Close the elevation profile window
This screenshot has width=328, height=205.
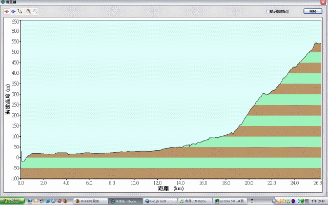tap(323, 2)
